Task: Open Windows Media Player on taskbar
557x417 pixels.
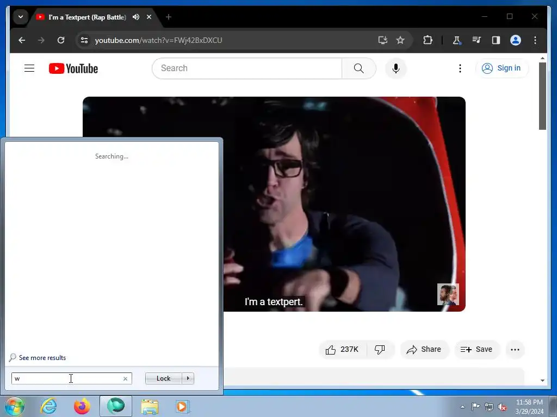Action: click(183, 406)
